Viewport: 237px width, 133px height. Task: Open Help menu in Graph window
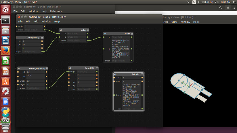coord(57,22)
